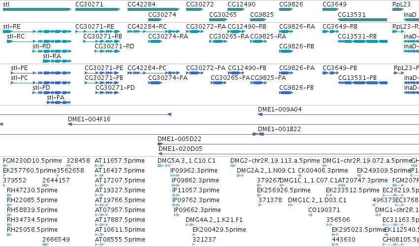Click the CG30265 gene feature
The image size is (419, 247).
point(218,20)
